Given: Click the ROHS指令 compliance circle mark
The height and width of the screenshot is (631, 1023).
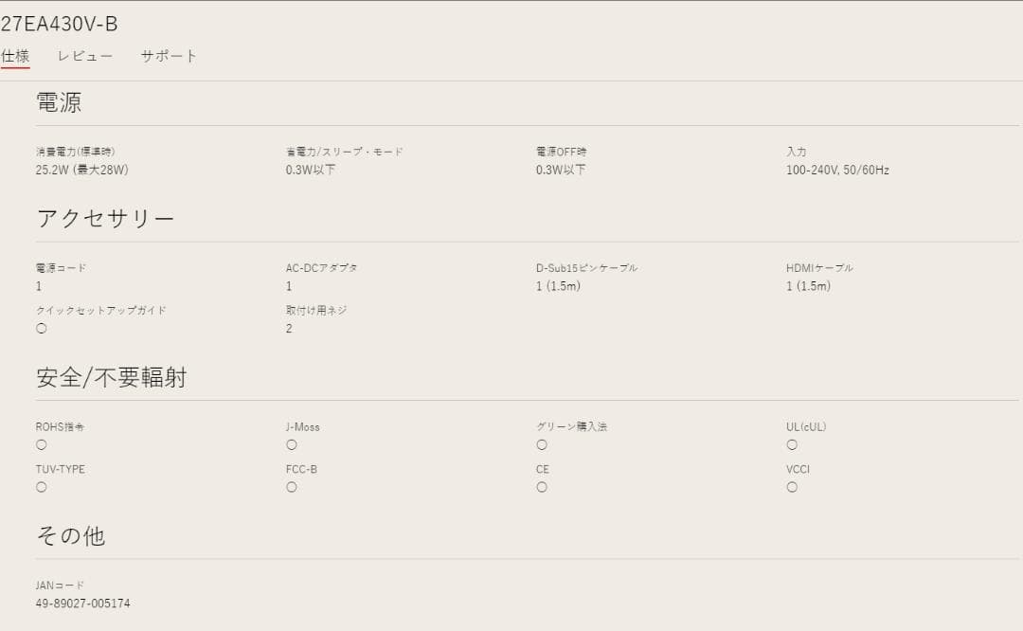Looking at the screenshot, I should click(41, 444).
